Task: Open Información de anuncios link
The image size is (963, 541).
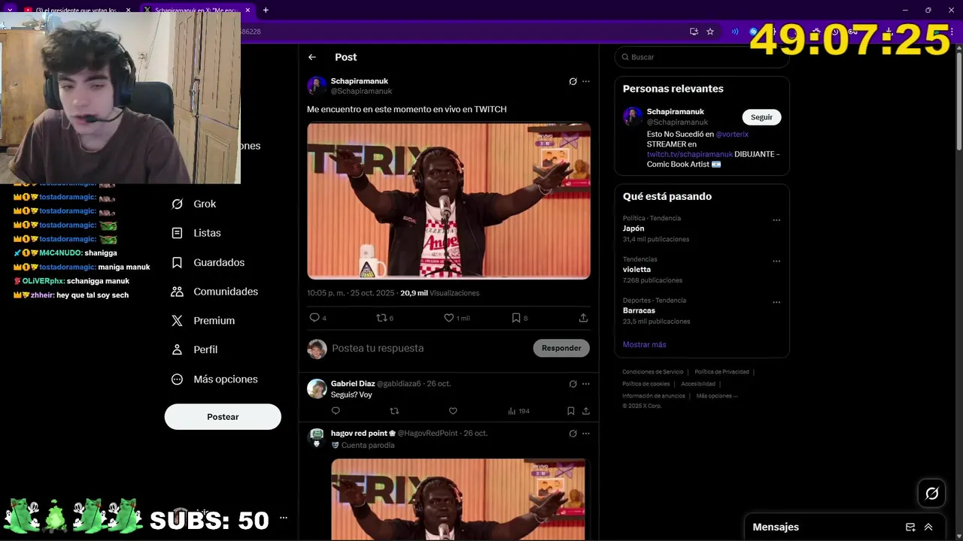Action: (654, 396)
